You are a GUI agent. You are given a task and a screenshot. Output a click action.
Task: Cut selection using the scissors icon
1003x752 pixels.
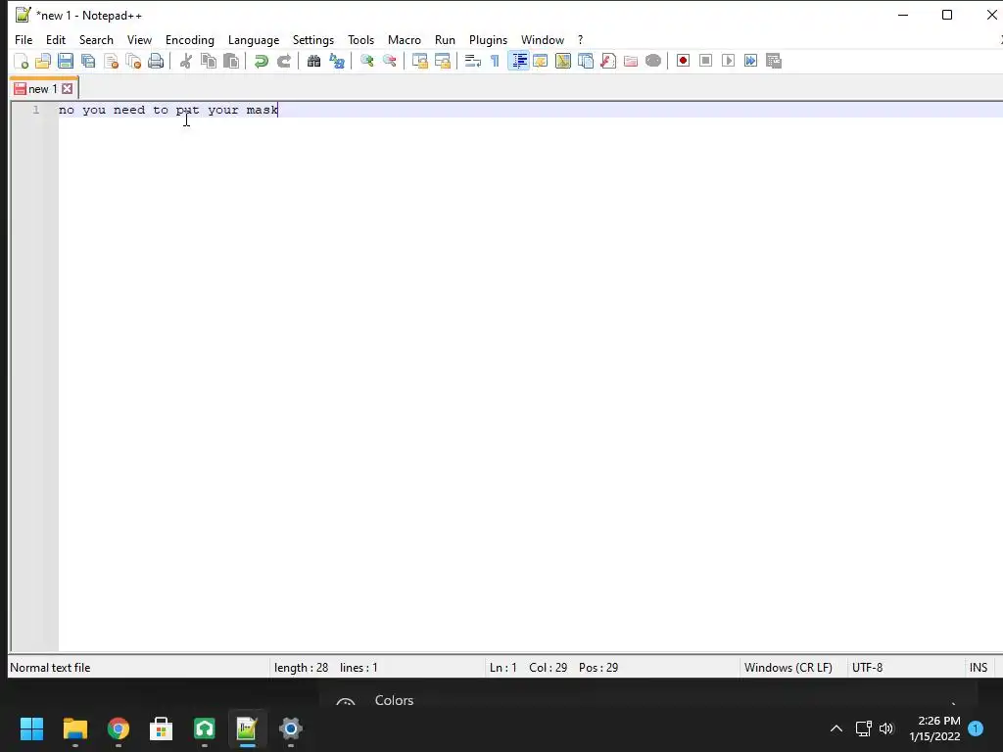(185, 61)
